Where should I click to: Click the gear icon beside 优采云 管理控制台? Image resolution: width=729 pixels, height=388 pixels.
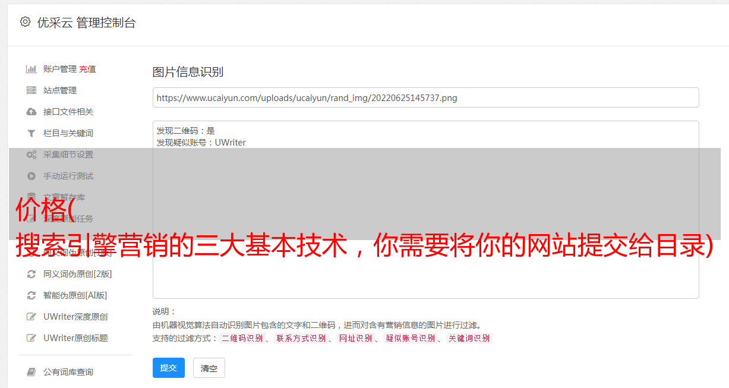25,22
